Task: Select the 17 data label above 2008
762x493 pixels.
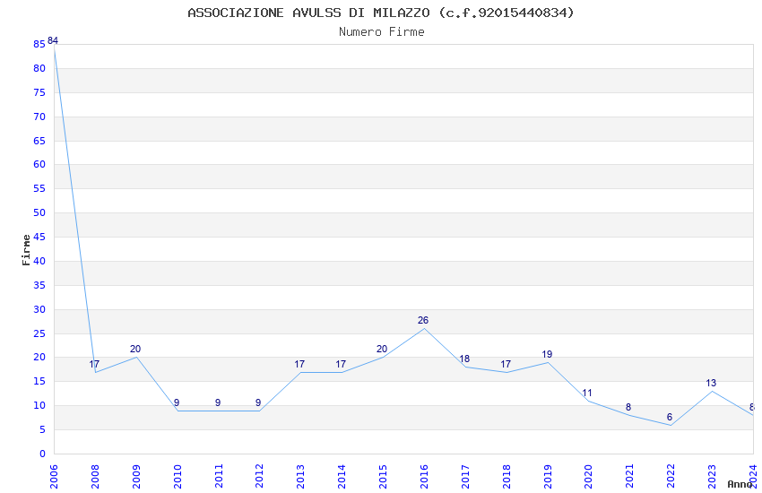Action: (94, 364)
